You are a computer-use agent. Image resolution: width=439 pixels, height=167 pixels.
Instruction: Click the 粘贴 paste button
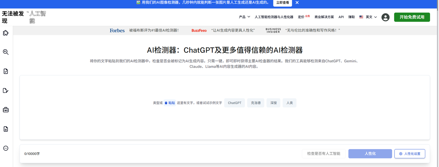point(170,103)
